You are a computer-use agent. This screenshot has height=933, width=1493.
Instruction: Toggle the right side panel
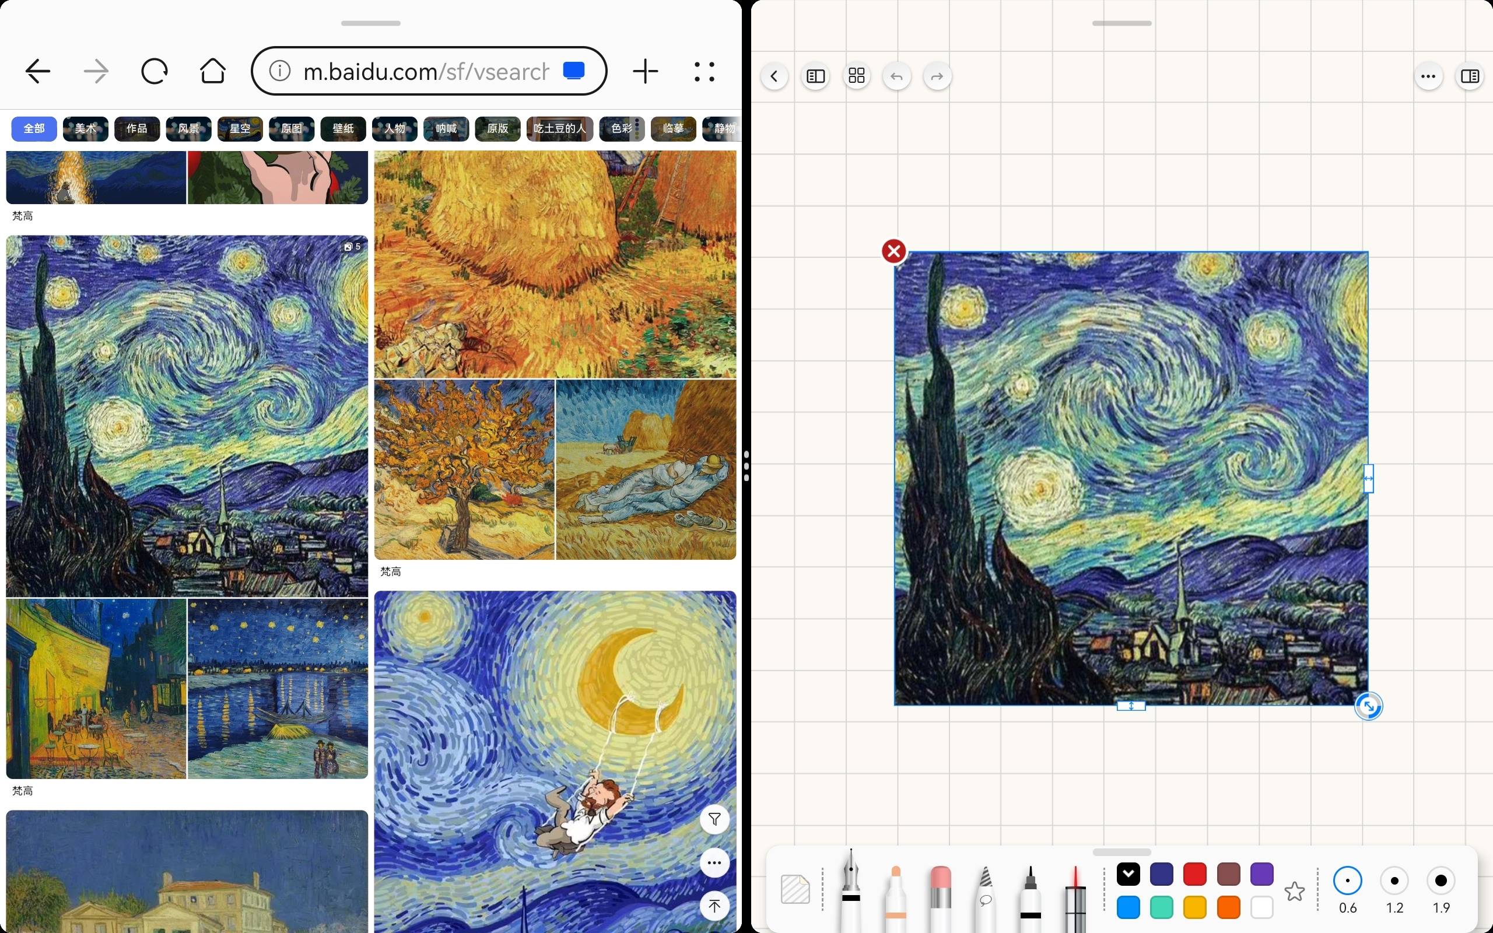[x=1470, y=76]
